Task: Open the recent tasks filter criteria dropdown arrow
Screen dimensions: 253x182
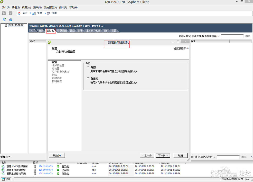Action: coord(214,157)
